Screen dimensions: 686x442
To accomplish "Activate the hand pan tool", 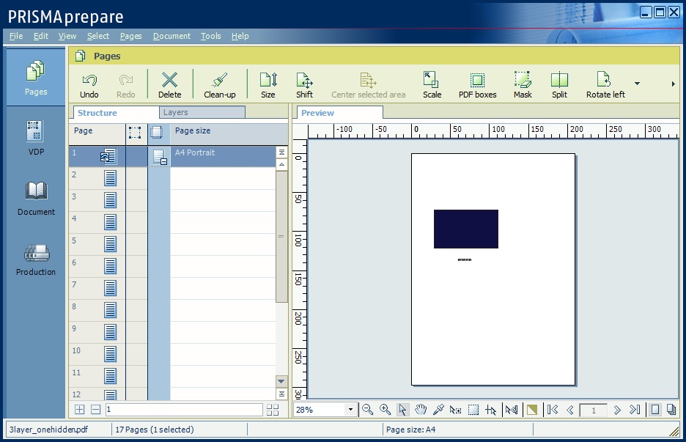I will (421, 410).
